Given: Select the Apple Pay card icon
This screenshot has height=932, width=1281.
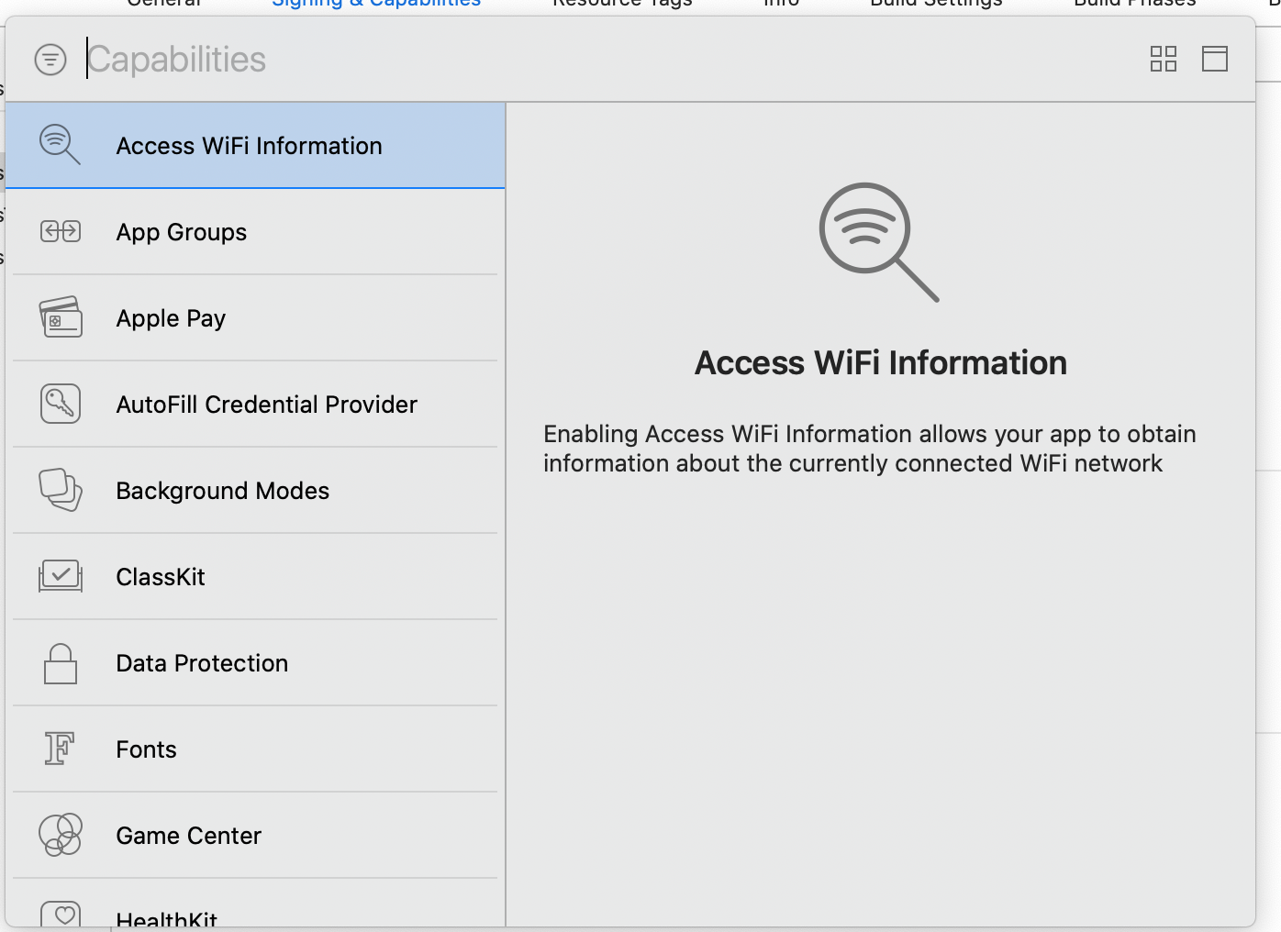Looking at the screenshot, I should tap(60, 317).
